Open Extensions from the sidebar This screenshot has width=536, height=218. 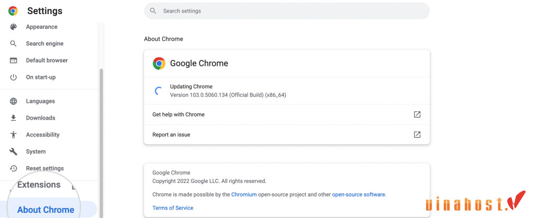tap(39, 185)
